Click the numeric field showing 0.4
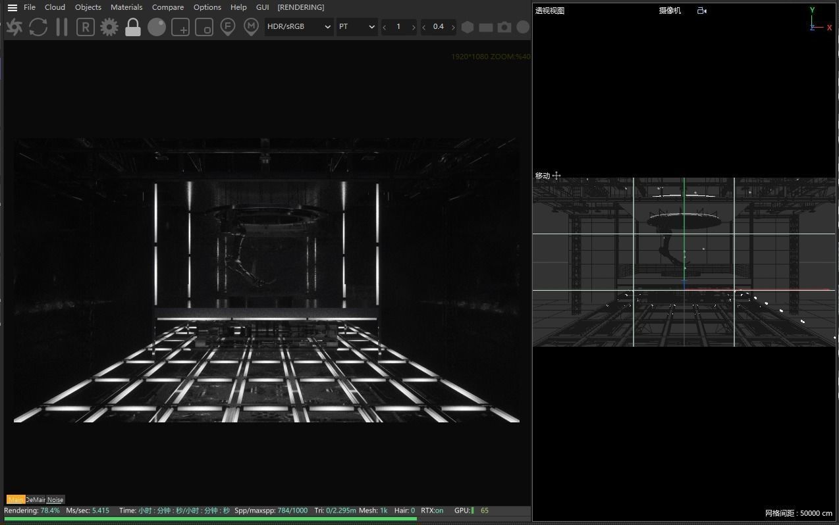839x525 pixels. pyautogui.click(x=438, y=27)
